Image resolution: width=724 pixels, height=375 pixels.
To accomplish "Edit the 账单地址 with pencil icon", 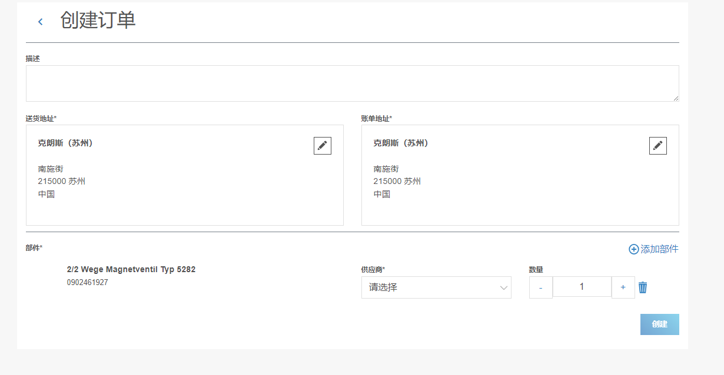I will pyautogui.click(x=657, y=146).
